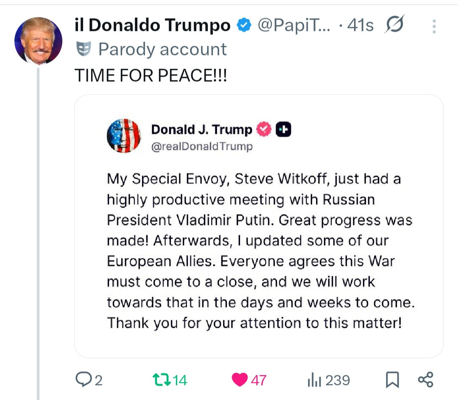
Task: Bookmark the TIME FOR PEACE post
Action: click(x=392, y=379)
